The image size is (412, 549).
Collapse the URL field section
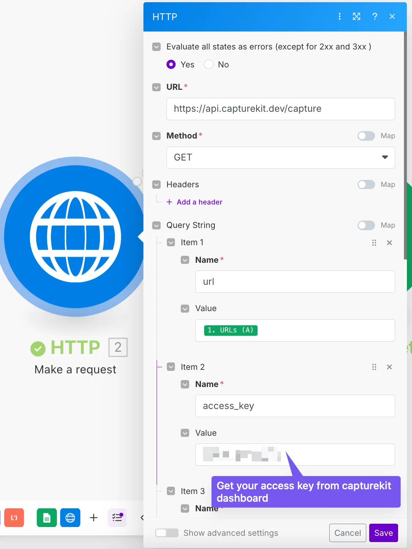[157, 87]
